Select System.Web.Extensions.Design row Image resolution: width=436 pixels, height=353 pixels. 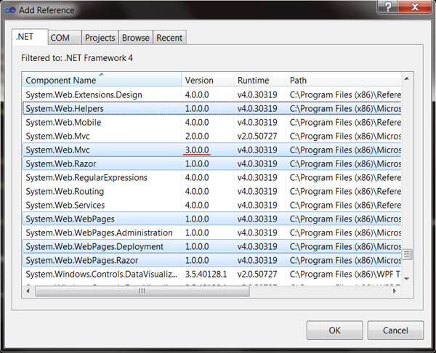click(212, 94)
